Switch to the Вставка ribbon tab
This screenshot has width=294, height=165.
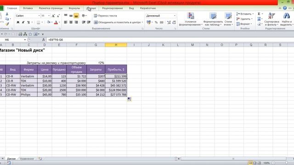pyautogui.click(x=28, y=8)
